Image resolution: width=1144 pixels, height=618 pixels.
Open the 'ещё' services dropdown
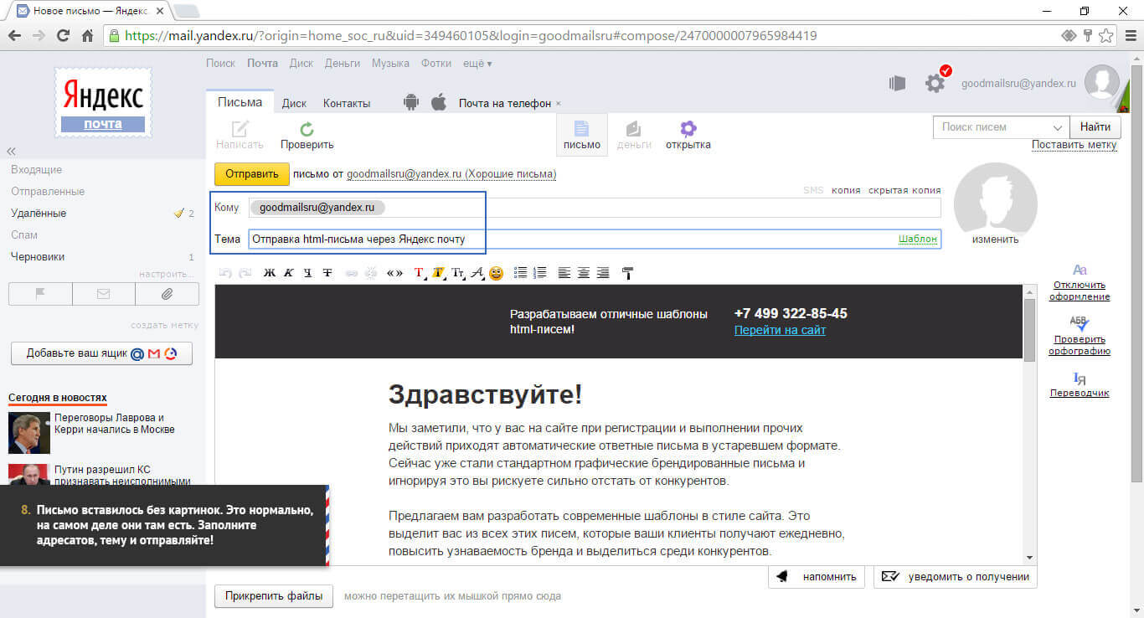(477, 64)
